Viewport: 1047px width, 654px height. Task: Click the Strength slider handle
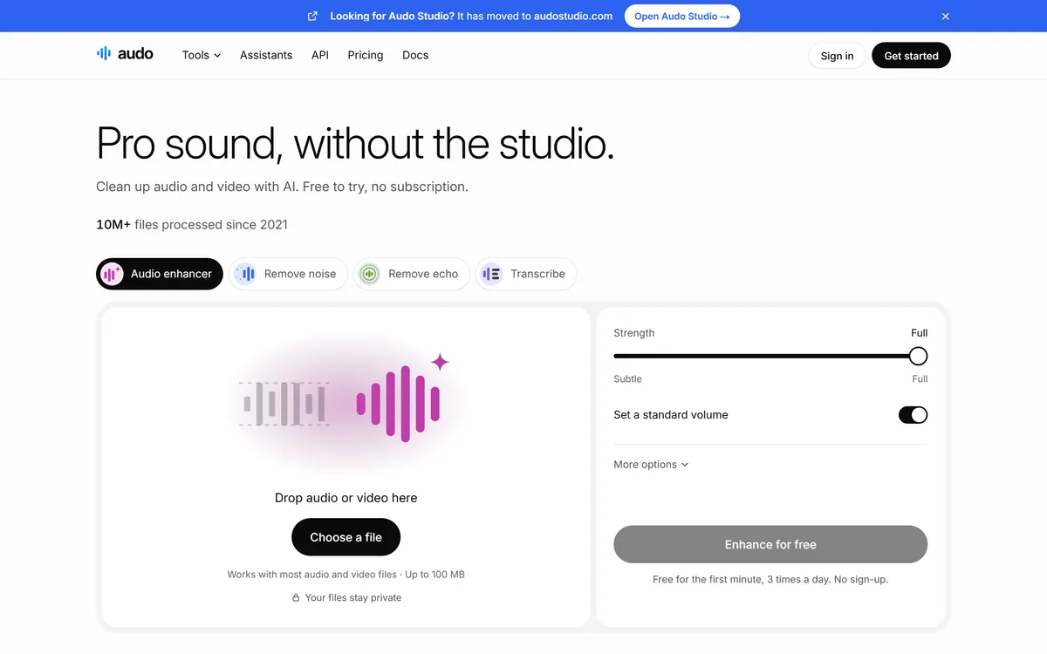click(x=918, y=356)
